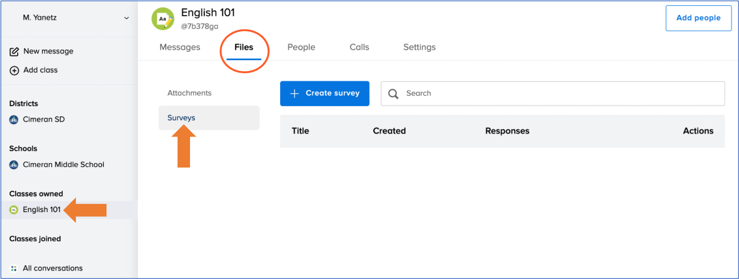739x279 pixels.
Task: Click the Cimeran SD district icon
Action: click(14, 120)
